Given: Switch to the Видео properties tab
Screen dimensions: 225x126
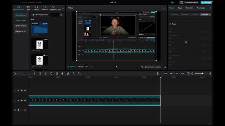Looking at the screenshot, I should (x=172, y=8).
